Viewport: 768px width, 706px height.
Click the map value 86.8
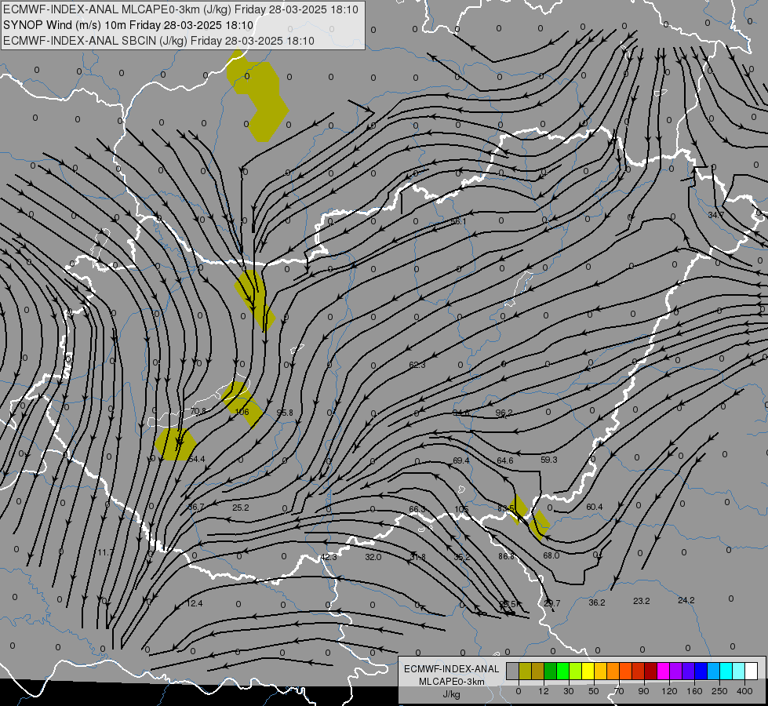507,557
